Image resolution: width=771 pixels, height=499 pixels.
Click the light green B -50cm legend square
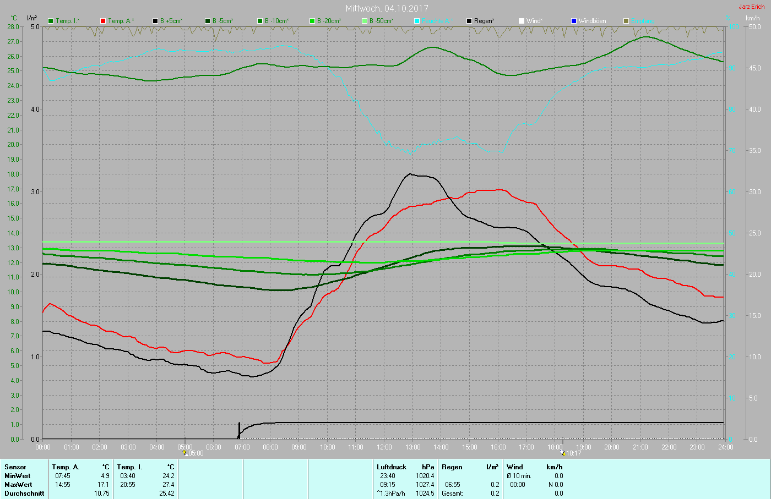coord(365,21)
